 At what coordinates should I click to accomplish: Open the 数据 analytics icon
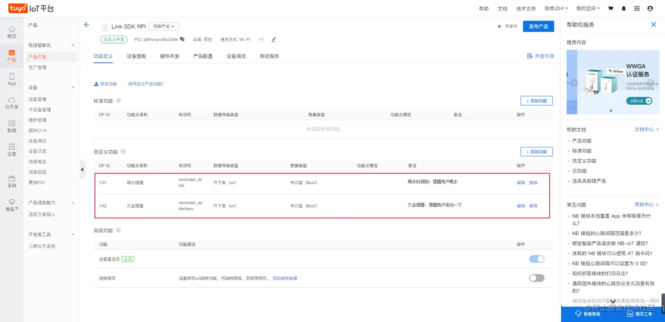pyautogui.click(x=11, y=127)
